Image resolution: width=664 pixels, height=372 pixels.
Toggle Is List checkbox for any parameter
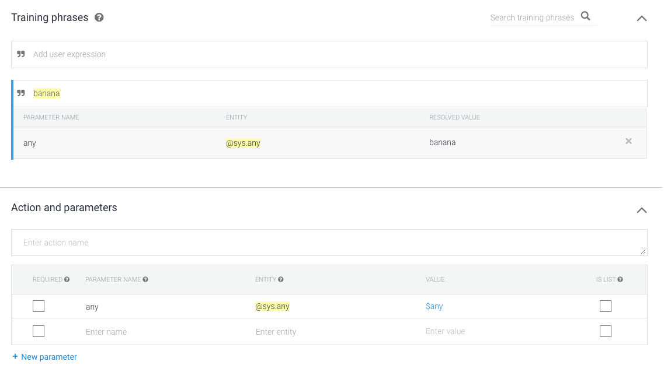tap(606, 306)
